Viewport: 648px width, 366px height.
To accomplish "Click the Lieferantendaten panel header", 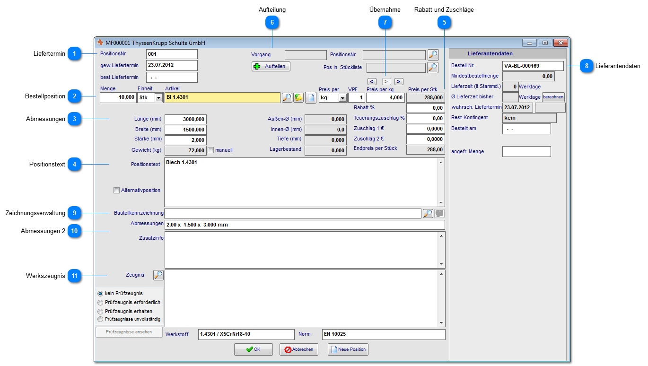I will pos(508,53).
